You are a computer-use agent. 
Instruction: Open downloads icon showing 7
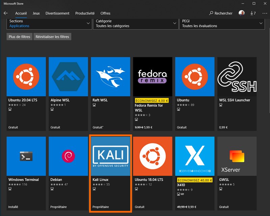click(253, 13)
